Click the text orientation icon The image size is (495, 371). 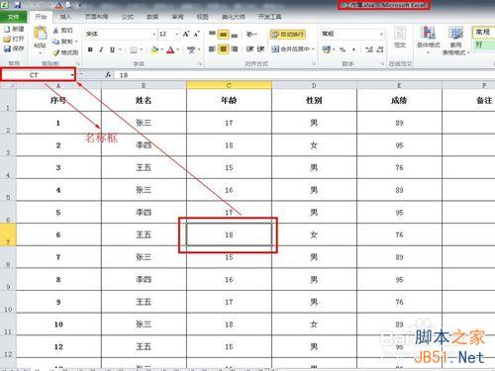[250, 34]
